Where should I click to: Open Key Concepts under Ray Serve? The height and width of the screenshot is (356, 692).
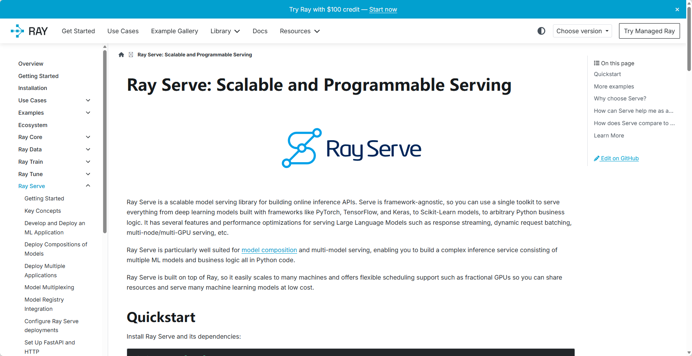tap(43, 211)
